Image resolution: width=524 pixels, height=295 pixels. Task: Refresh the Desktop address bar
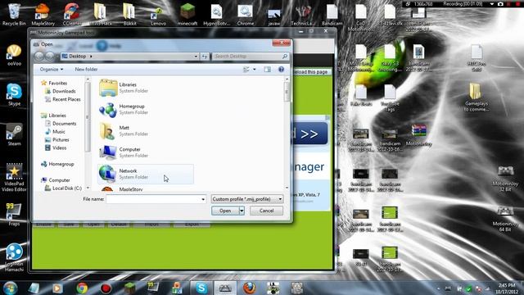205,57
